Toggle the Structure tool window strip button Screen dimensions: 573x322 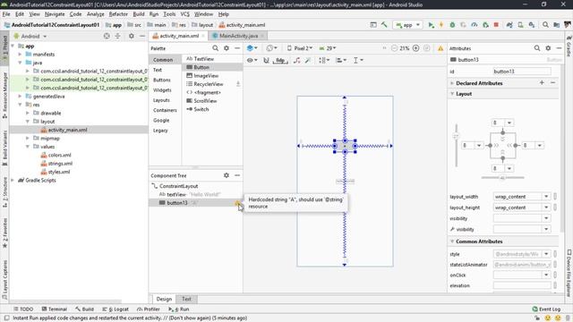tap(4, 192)
